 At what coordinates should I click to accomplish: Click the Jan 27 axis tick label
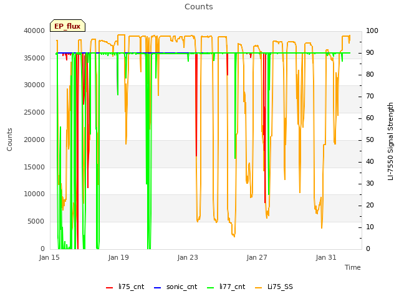(x=257, y=257)
